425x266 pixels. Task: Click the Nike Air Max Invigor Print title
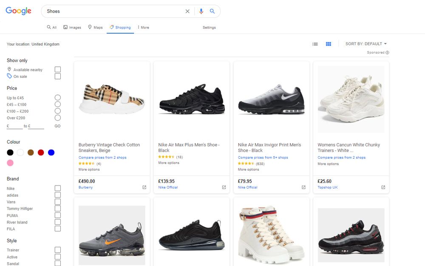[269, 148]
